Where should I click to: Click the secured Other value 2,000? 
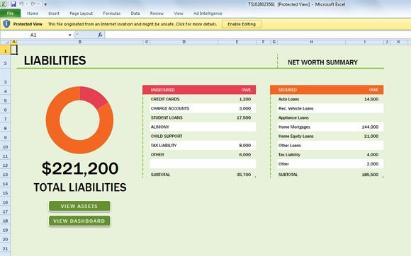click(x=373, y=163)
